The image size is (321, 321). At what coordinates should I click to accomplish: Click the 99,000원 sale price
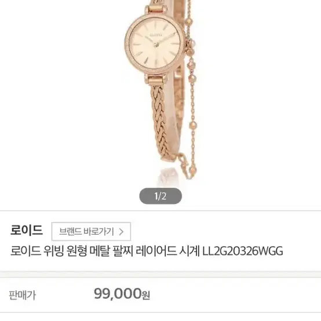122,294
